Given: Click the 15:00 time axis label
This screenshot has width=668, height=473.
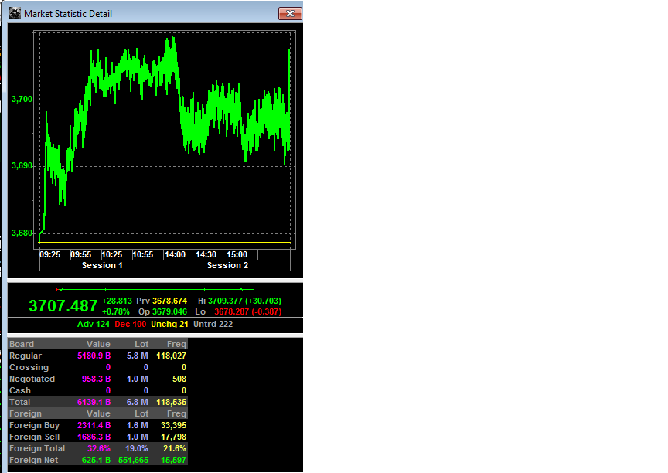Looking at the screenshot, I should (x=237, y=254).
